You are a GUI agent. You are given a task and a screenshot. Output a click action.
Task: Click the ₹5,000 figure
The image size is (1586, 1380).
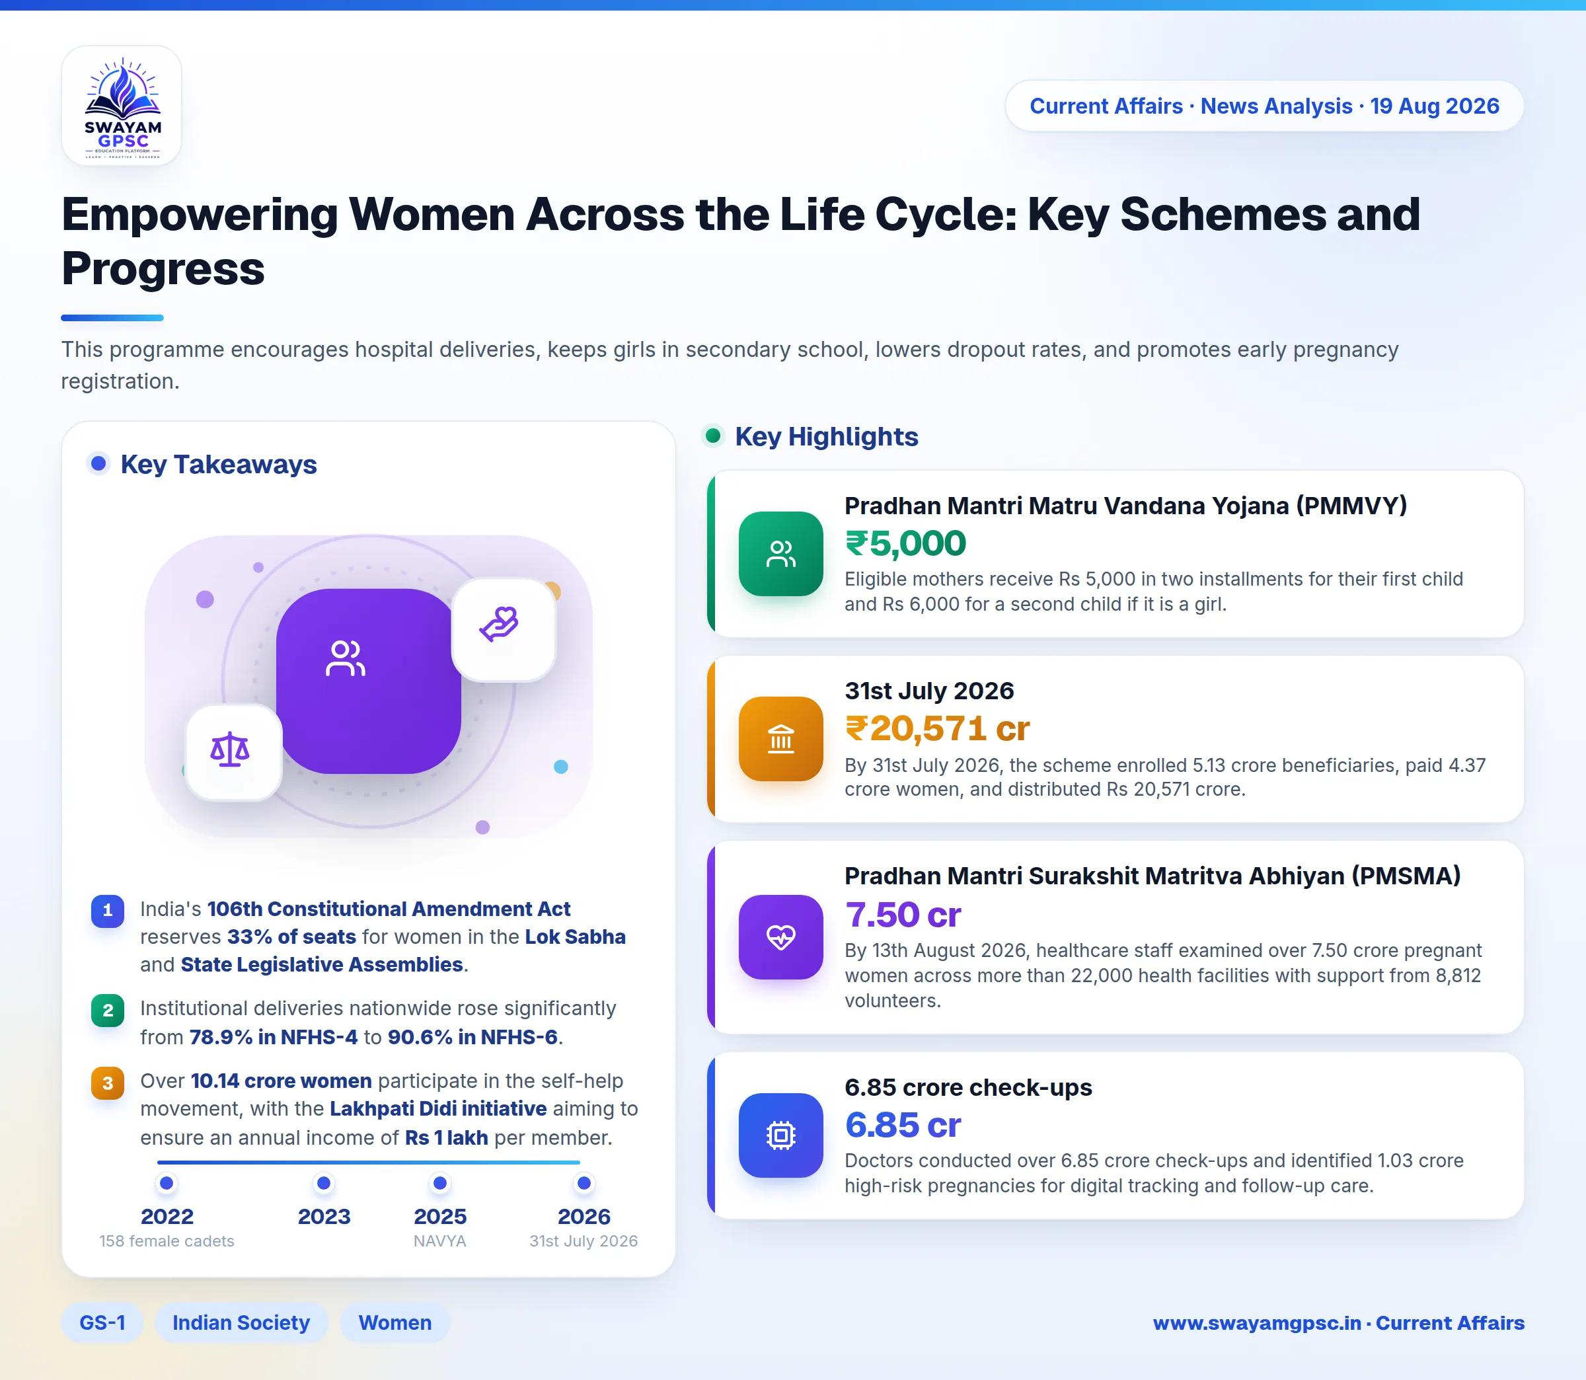coord(905,543)
